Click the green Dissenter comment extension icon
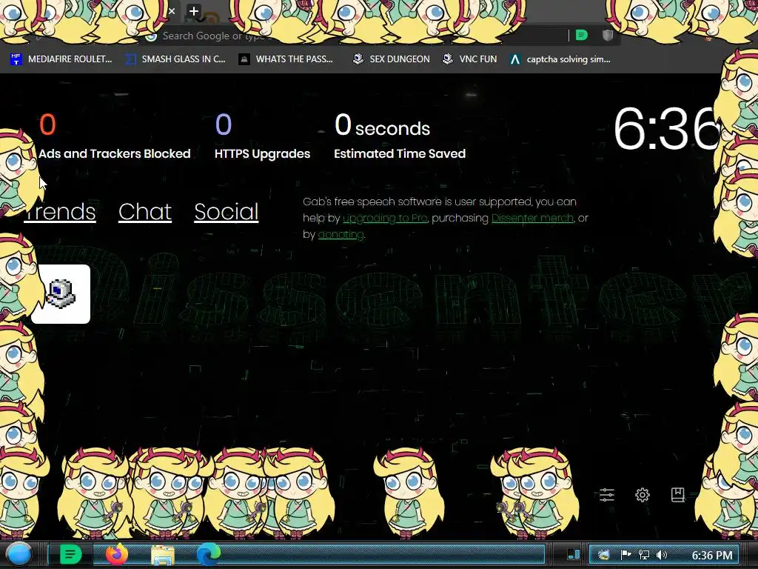This screenshot has width=758, height=569. click(x=582, y=35)
